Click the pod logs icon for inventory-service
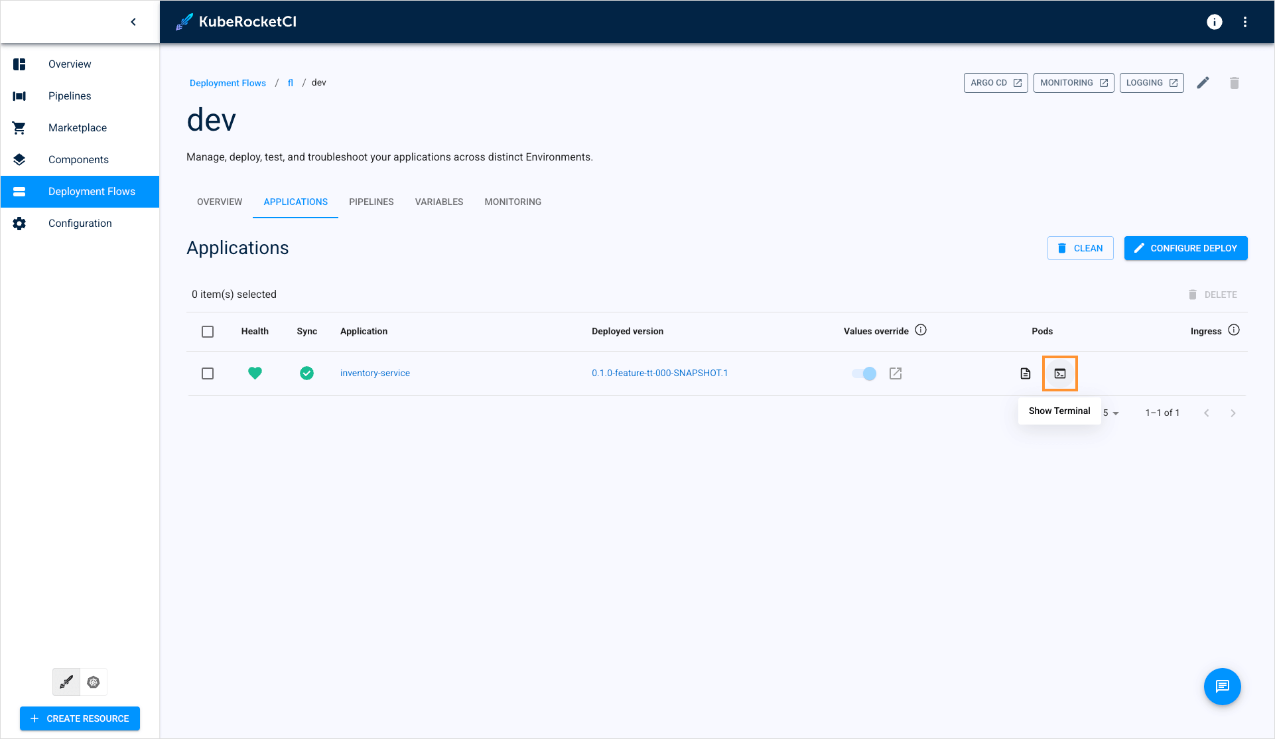 [x=1026, y=373]
